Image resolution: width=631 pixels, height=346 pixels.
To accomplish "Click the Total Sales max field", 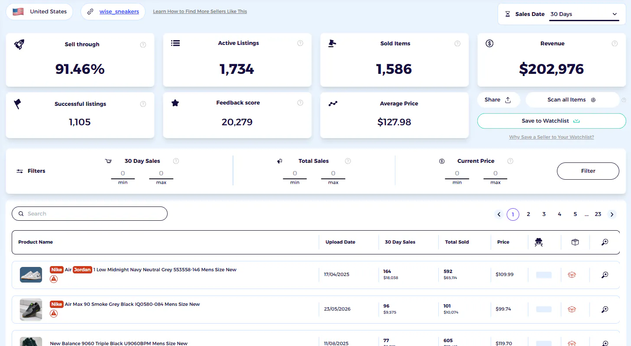I will (333, 174).
